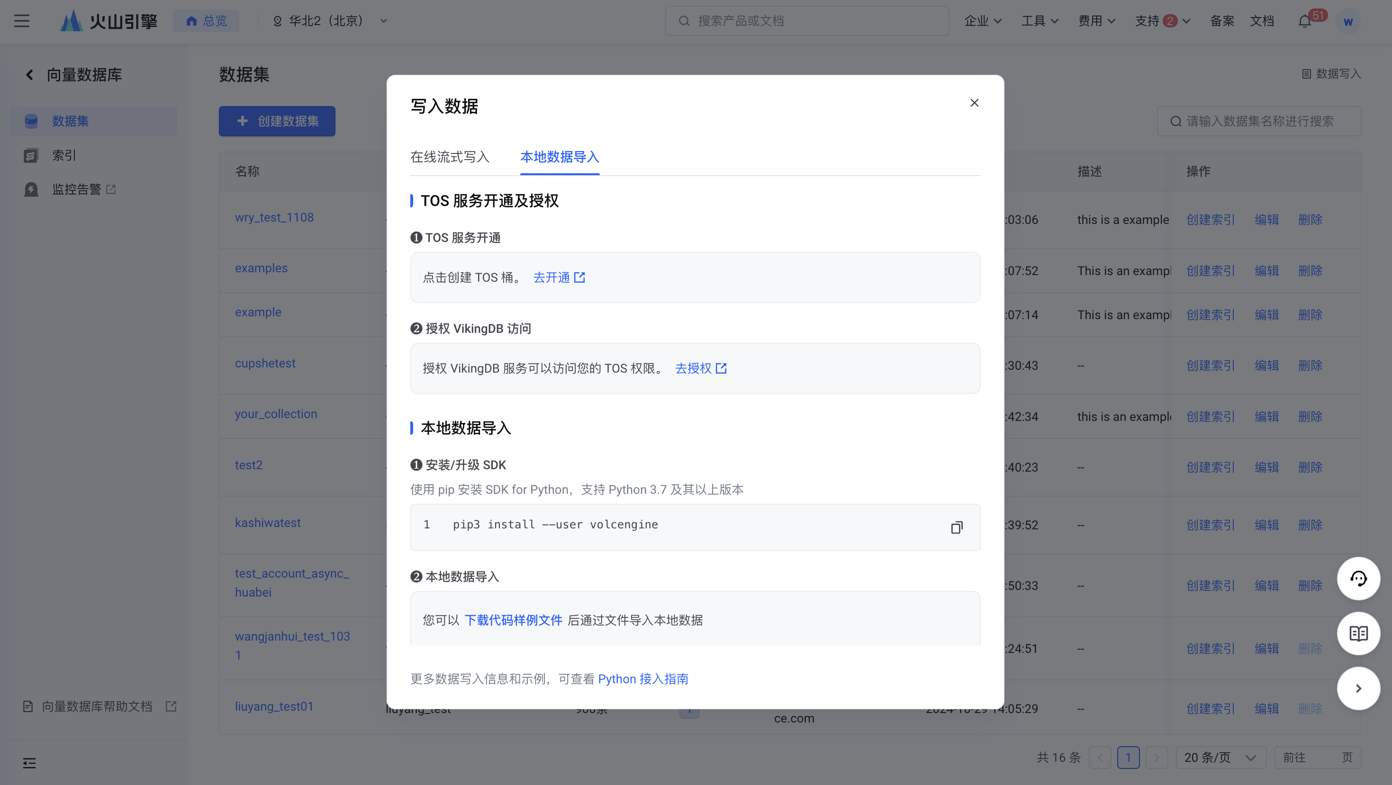
Task: Close the 写入数据 dialog
Action: 974,103
